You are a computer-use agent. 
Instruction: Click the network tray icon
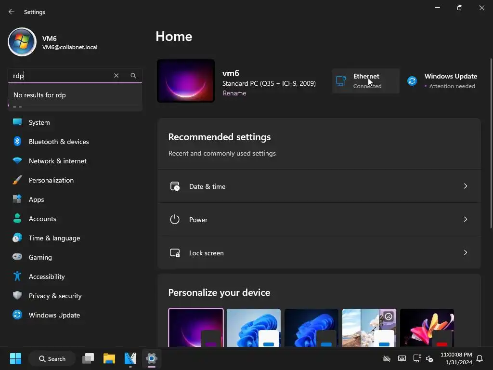pyautogui.click(x=417, y=358)
